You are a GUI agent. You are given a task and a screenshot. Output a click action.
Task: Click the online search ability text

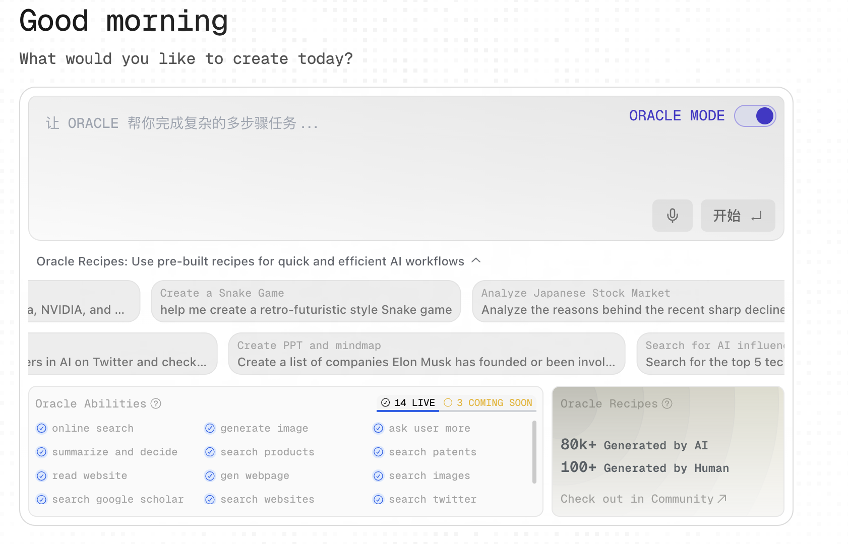pos(93,428)
